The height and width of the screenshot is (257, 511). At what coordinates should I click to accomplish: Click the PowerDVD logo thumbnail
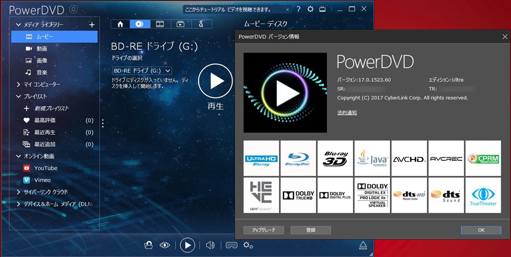coord(285,92)
